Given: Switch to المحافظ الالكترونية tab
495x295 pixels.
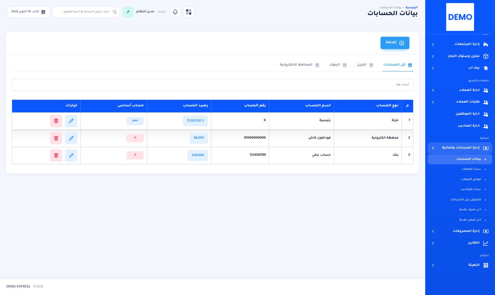Looking at the screenshot, I should (x=300, y=65).
